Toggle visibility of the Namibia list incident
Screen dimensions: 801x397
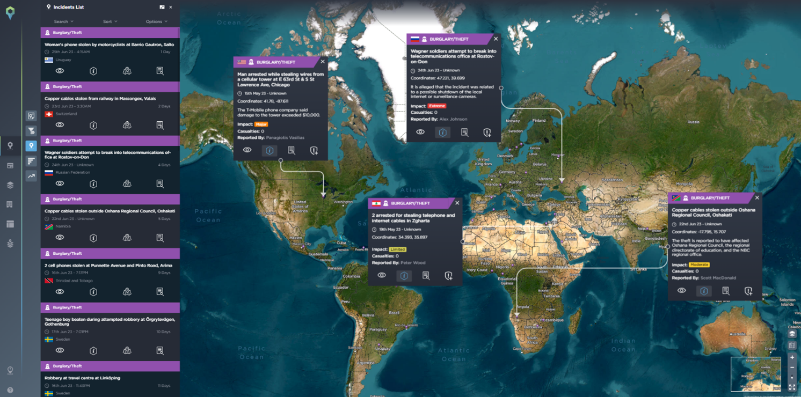coord(60,238)
